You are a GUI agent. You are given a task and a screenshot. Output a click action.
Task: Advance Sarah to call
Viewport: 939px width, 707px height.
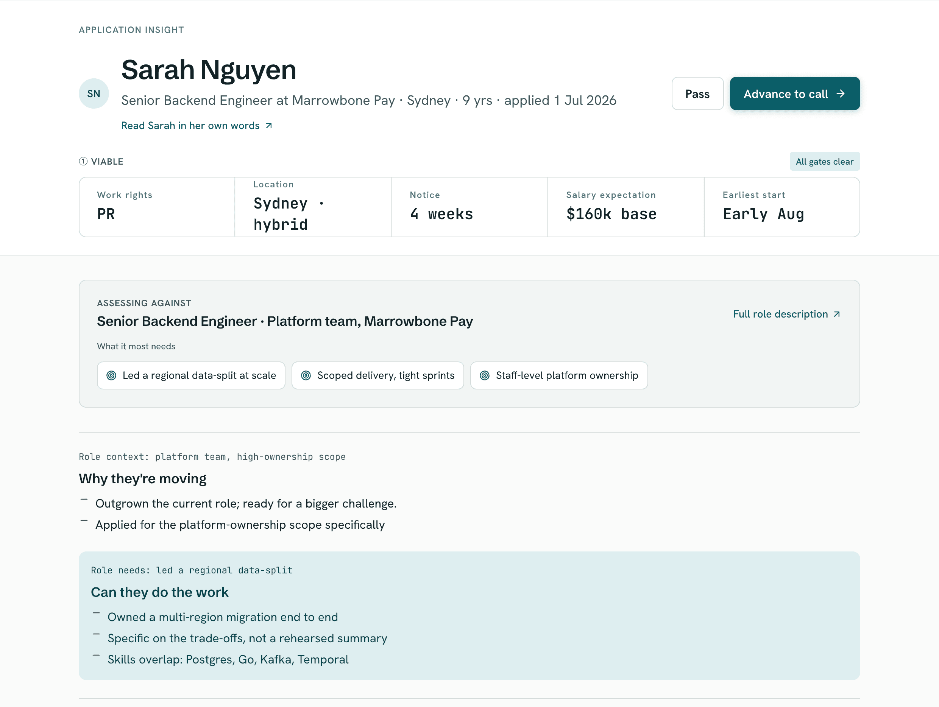[795, 94]
